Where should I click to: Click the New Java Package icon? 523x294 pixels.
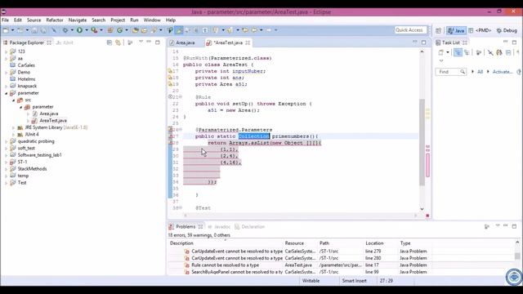[110, 30]
